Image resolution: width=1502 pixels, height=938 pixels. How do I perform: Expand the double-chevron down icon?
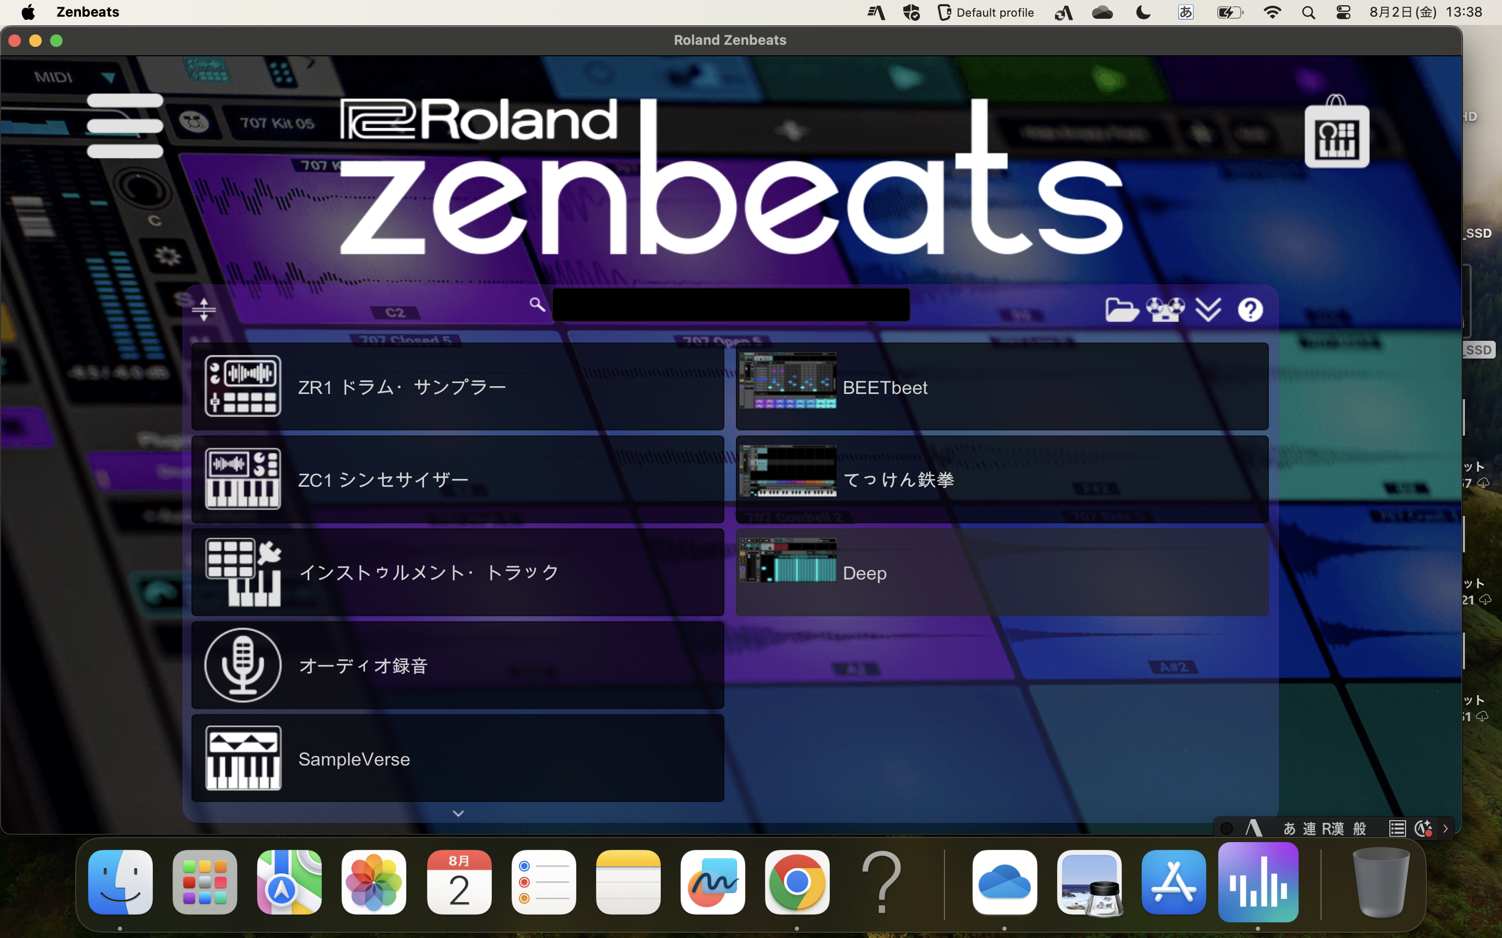coord(1208,309)
